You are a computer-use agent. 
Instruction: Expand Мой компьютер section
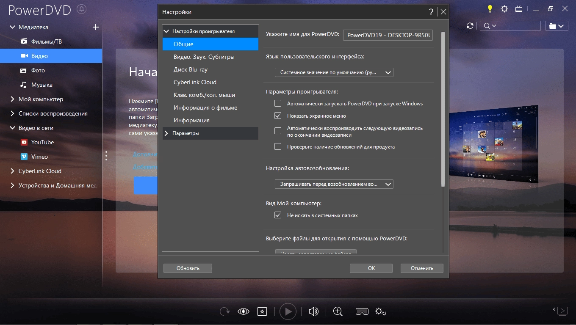point(12,99)
